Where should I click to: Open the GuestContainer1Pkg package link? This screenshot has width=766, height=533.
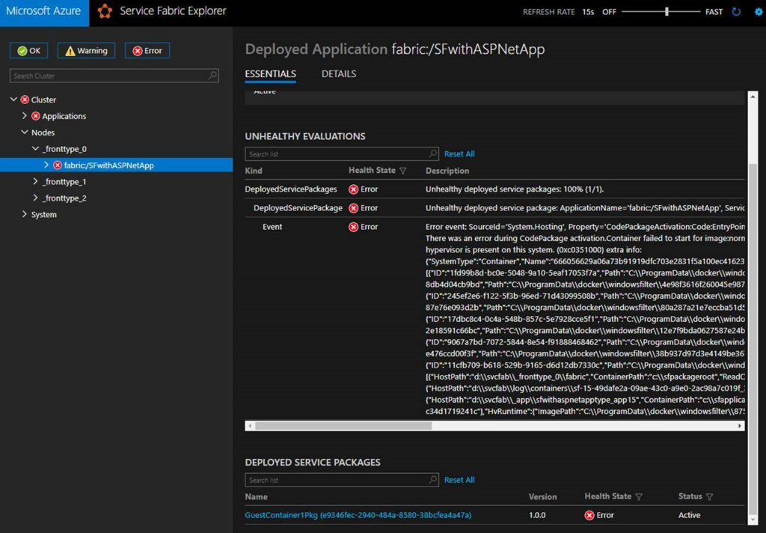click(358, 515)
